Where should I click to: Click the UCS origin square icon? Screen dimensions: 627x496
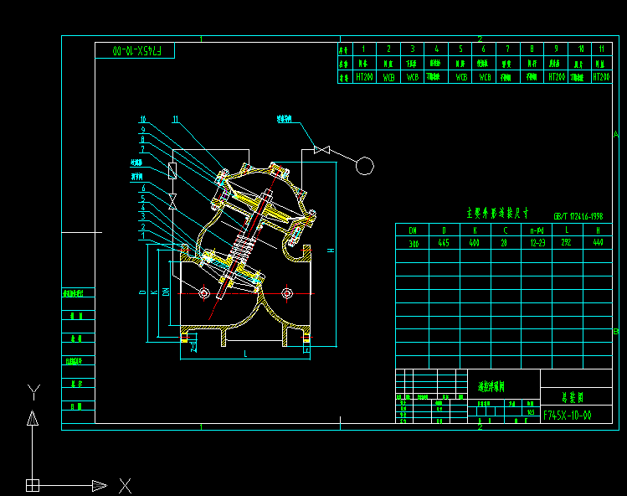[x=33, y=486]
